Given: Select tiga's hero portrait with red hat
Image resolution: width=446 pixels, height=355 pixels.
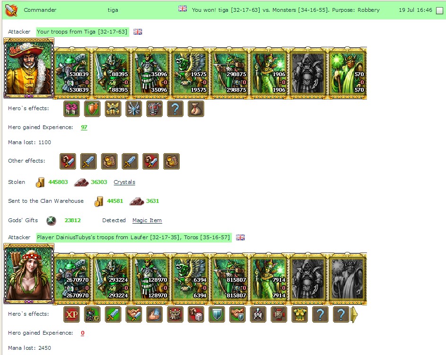Looking at the screenshot, I should pos(29,69).
